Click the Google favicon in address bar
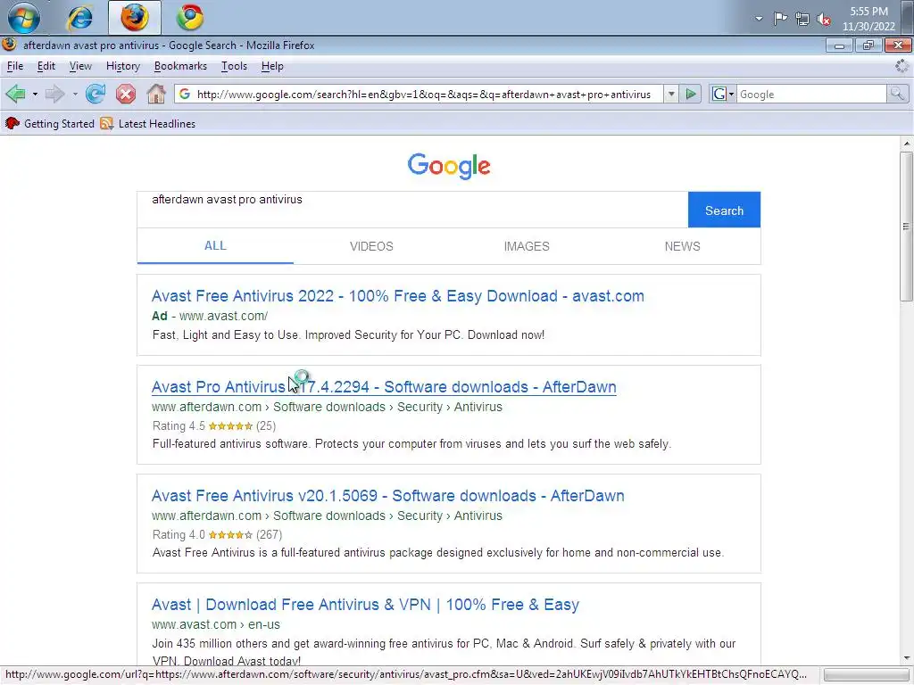This screenshot has width=914, height=685. pyautogui.click(x=185, y=94)
